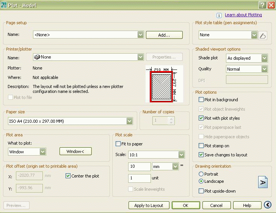Expand the Paper size dropdown

point(130,121)
